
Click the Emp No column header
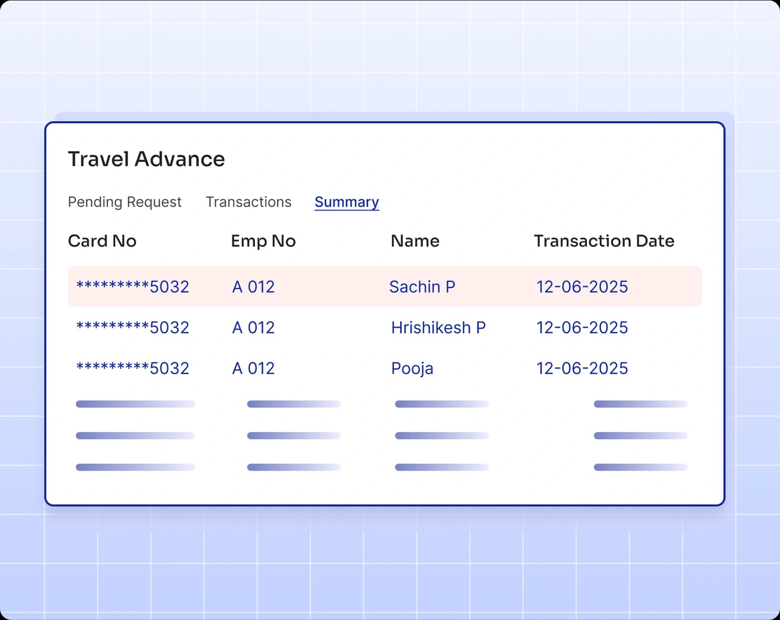[263, 241]
